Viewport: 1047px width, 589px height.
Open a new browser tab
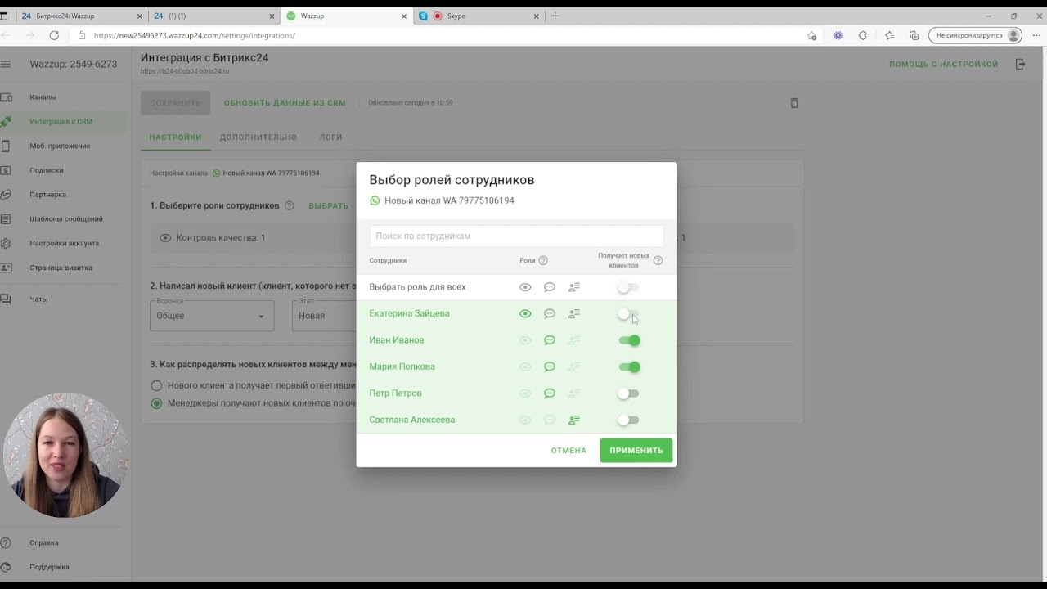(555, 16)
